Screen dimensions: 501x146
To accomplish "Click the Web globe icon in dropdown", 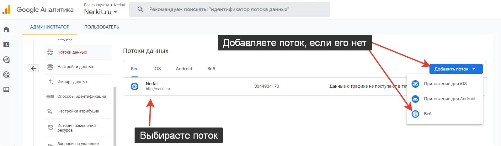I will 415,114.
